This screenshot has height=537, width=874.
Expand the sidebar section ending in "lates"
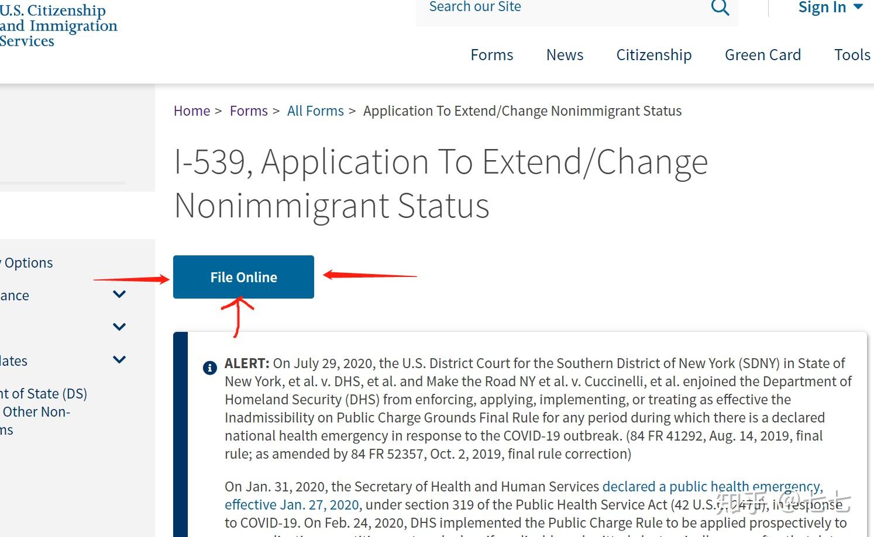point(119,360)
